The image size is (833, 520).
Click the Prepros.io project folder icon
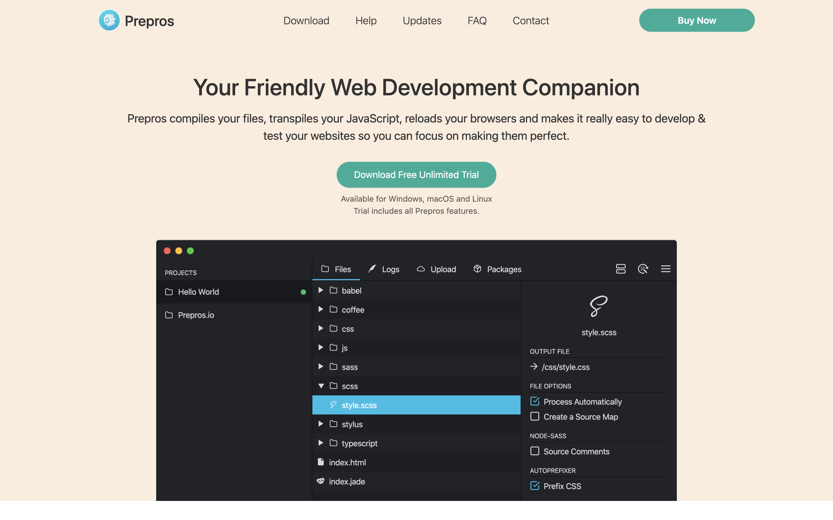(x=169, y=315)
